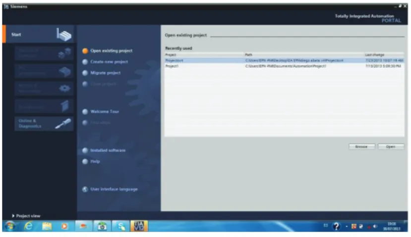Start the Welcome Tour
Image resolution: width=411 pixels, height=237 pixels.
105,111
